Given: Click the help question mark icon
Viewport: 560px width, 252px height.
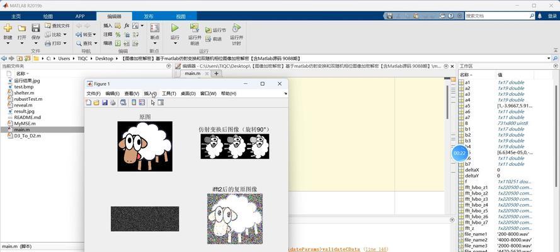Looking at the screenshot, I should (x=451, y=16).
